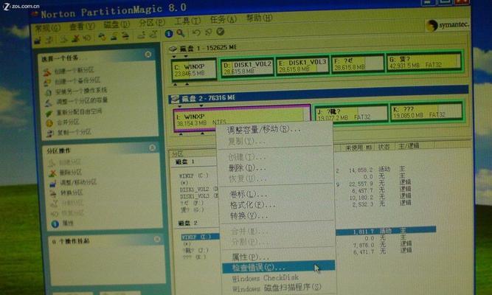
Task: Click the 合并分区 task link
Action: coord(68,122)
